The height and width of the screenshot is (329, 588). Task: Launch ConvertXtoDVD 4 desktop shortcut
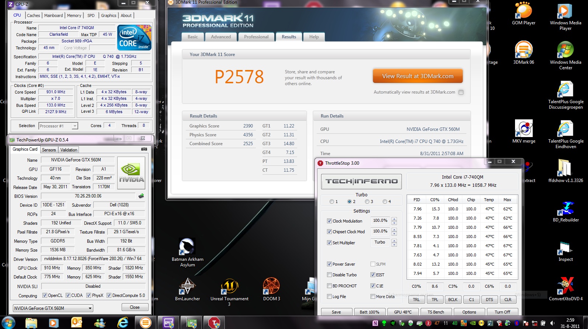tap(566, 289)
